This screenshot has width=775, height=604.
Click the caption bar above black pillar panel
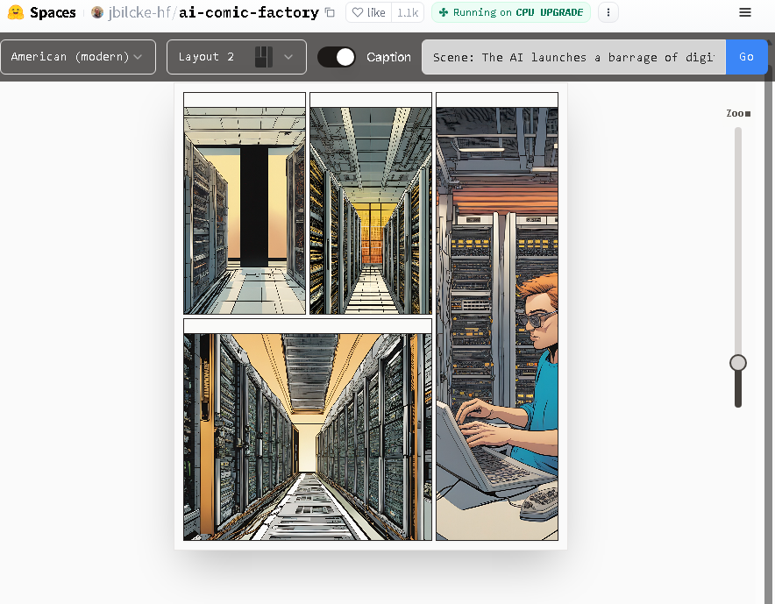coord(245,100)
